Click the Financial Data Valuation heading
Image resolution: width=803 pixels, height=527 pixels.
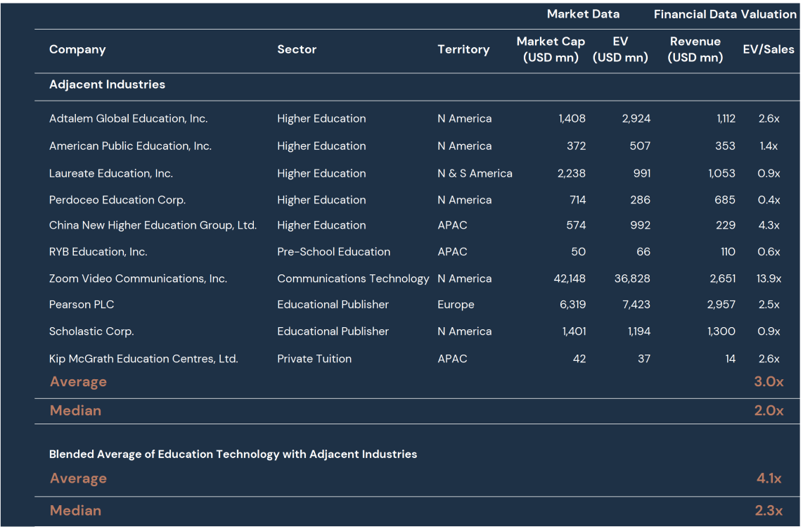pyautogui.click(x=725, y=14)
